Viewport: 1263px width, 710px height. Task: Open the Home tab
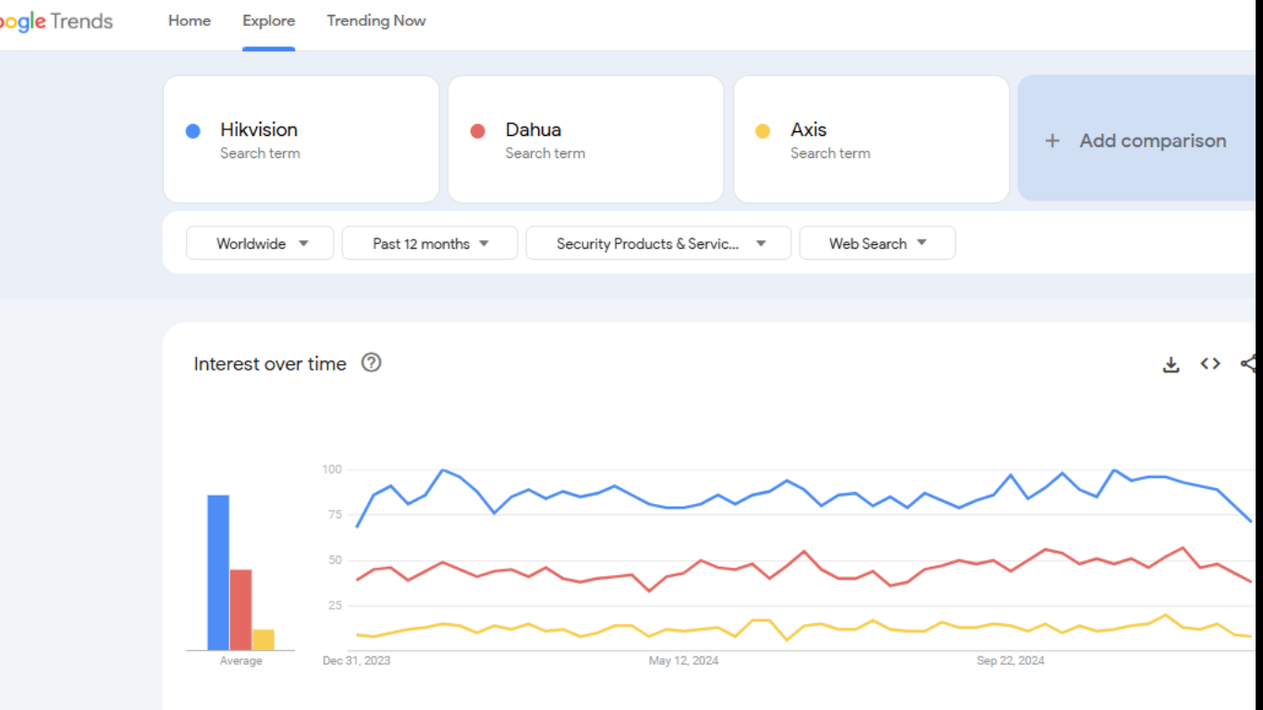tap(190, 20)
